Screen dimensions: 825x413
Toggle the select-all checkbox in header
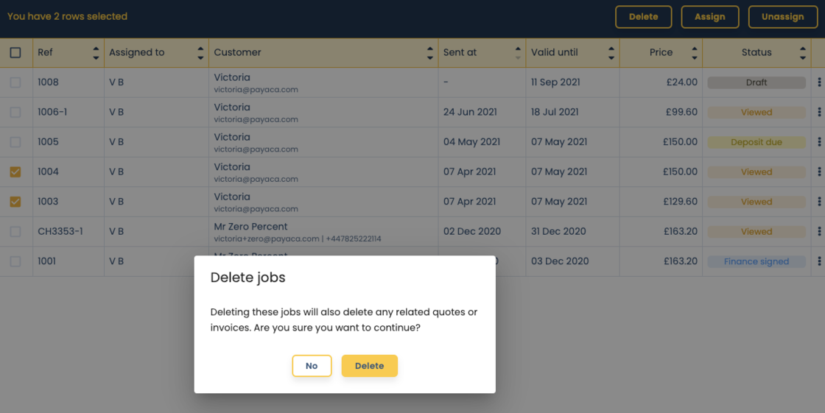(15, 53)
